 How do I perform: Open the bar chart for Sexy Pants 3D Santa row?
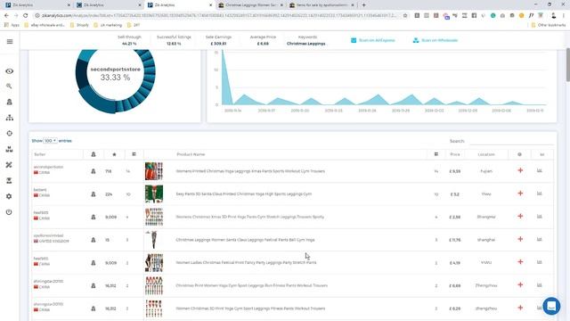tap(540, 193)
